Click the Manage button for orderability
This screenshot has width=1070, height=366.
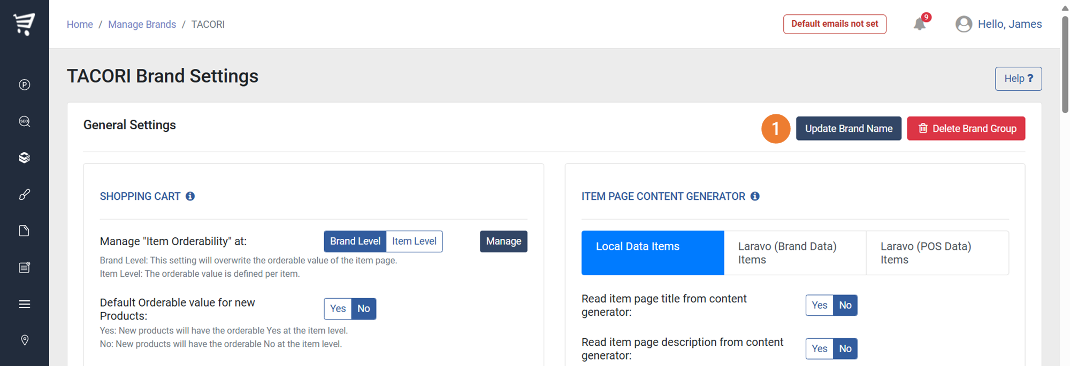pos(503,241)
